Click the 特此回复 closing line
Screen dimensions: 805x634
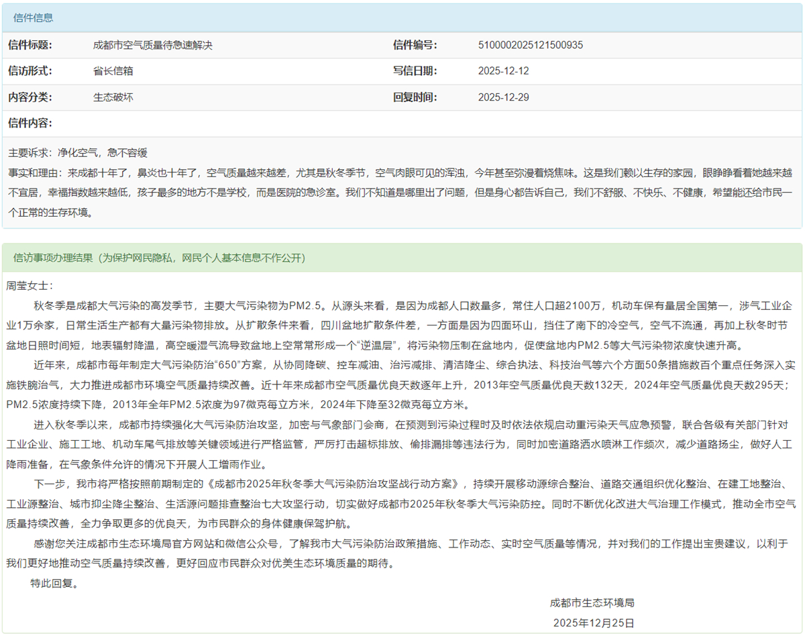54,583
